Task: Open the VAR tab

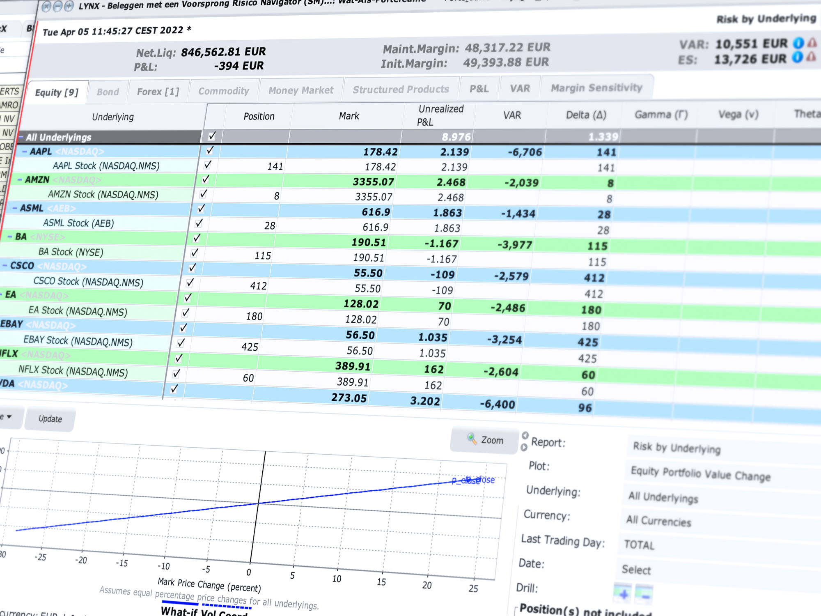Action: click(520, 88)
